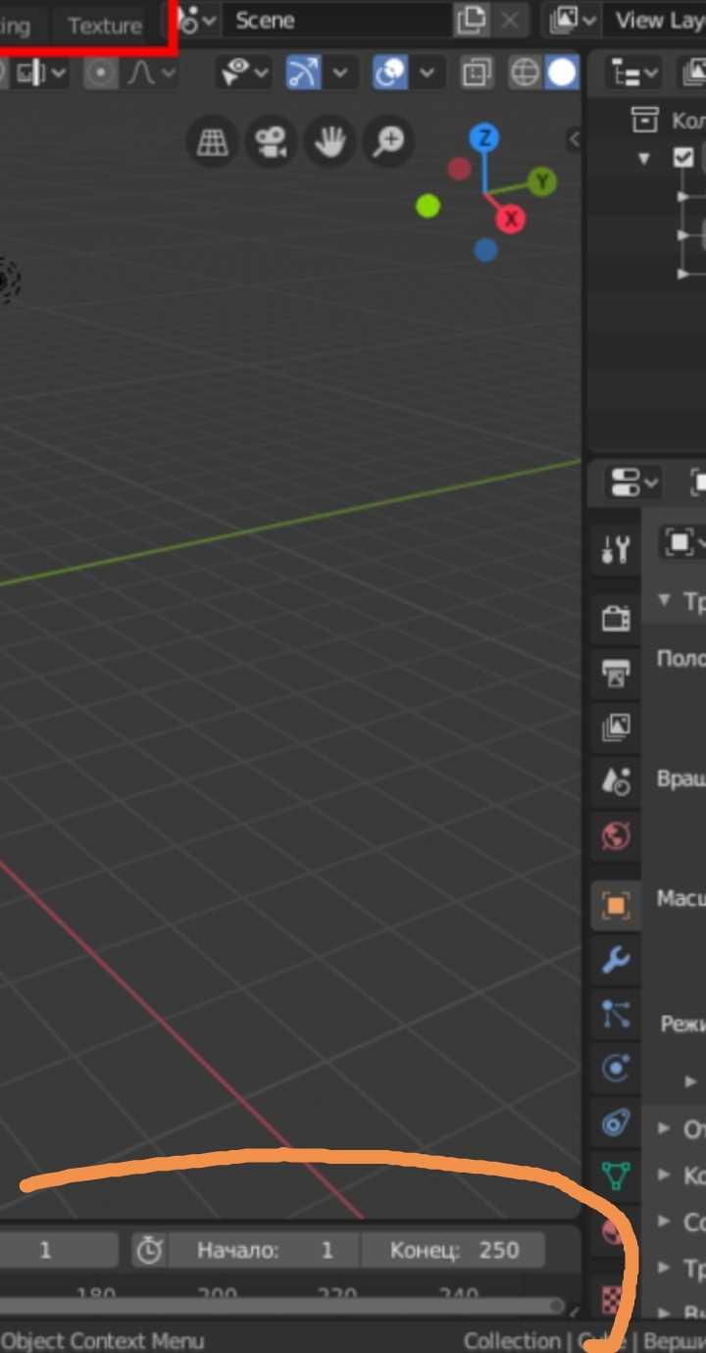Click negative X dark-red gizmo dot
The width and height of the screenshot is (706, 1353).
459,169
